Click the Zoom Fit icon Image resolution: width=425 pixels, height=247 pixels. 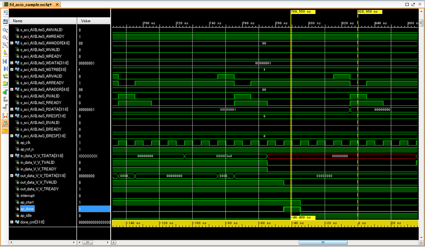tap(5, 45)
